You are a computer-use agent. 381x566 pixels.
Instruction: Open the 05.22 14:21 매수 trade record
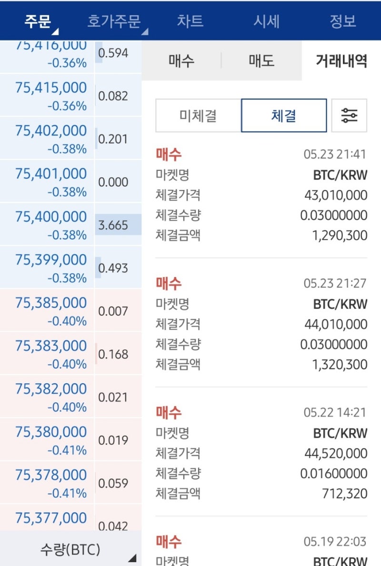point(261,453)
